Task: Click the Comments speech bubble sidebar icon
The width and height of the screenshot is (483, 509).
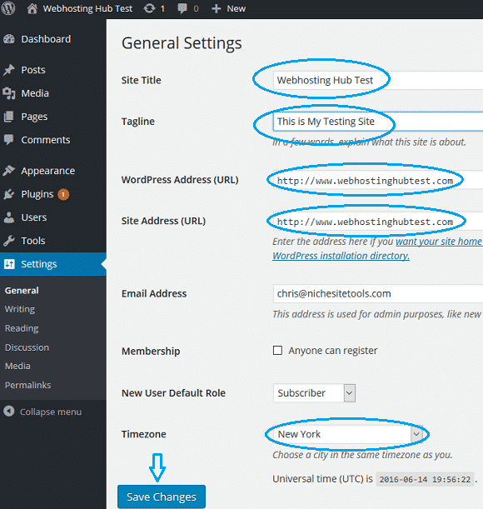Action: click(x=9, y=140)
